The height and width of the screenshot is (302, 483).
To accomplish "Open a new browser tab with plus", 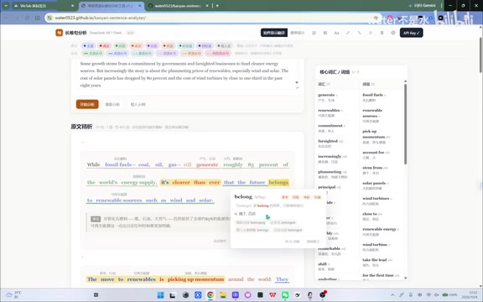I will click(x=217, y=6).
